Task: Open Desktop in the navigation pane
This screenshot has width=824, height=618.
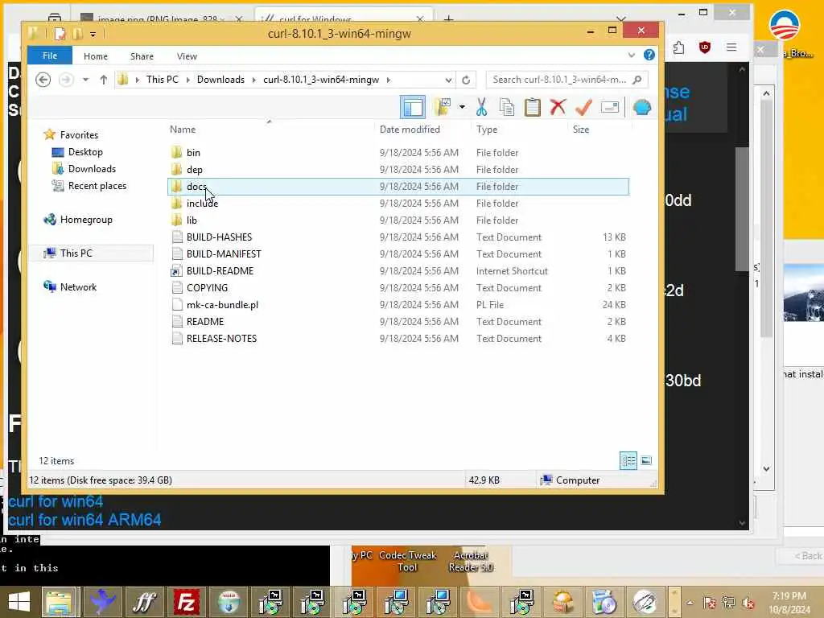Action: coord(85,152)
